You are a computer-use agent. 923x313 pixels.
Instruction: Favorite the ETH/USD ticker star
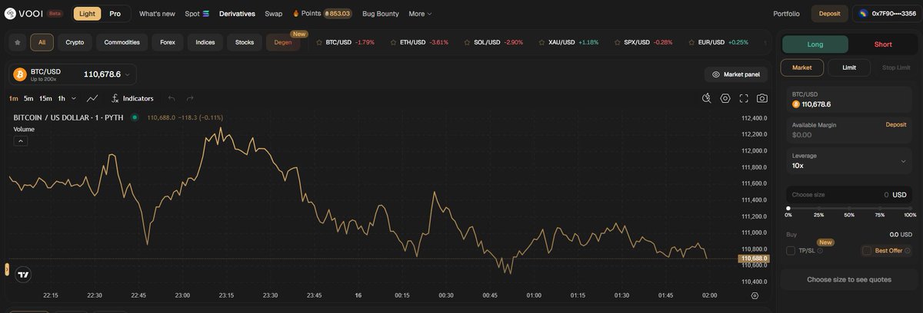coord(394,42)
